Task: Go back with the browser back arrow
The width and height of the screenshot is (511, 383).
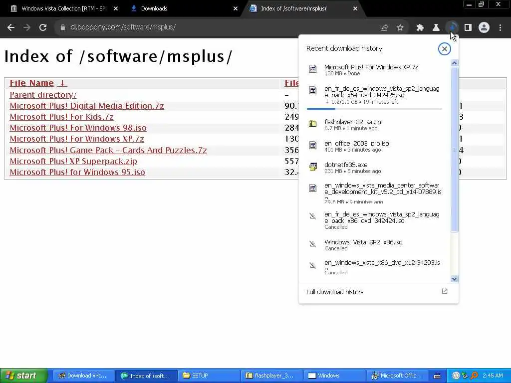Action: tap(11, 27)
